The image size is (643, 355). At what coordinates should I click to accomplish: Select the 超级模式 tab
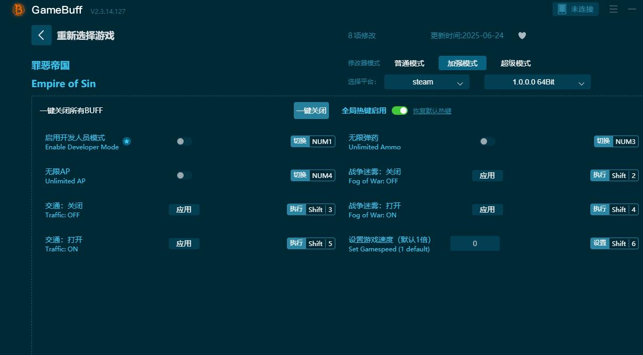pyautogui.click(x=516, y=63)
